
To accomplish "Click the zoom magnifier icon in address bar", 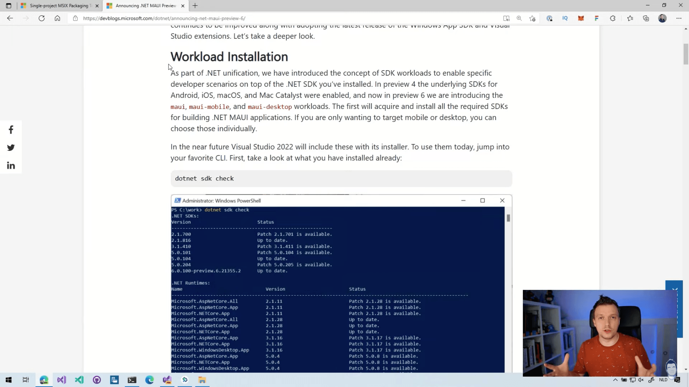I will click(x=519, y=18).
